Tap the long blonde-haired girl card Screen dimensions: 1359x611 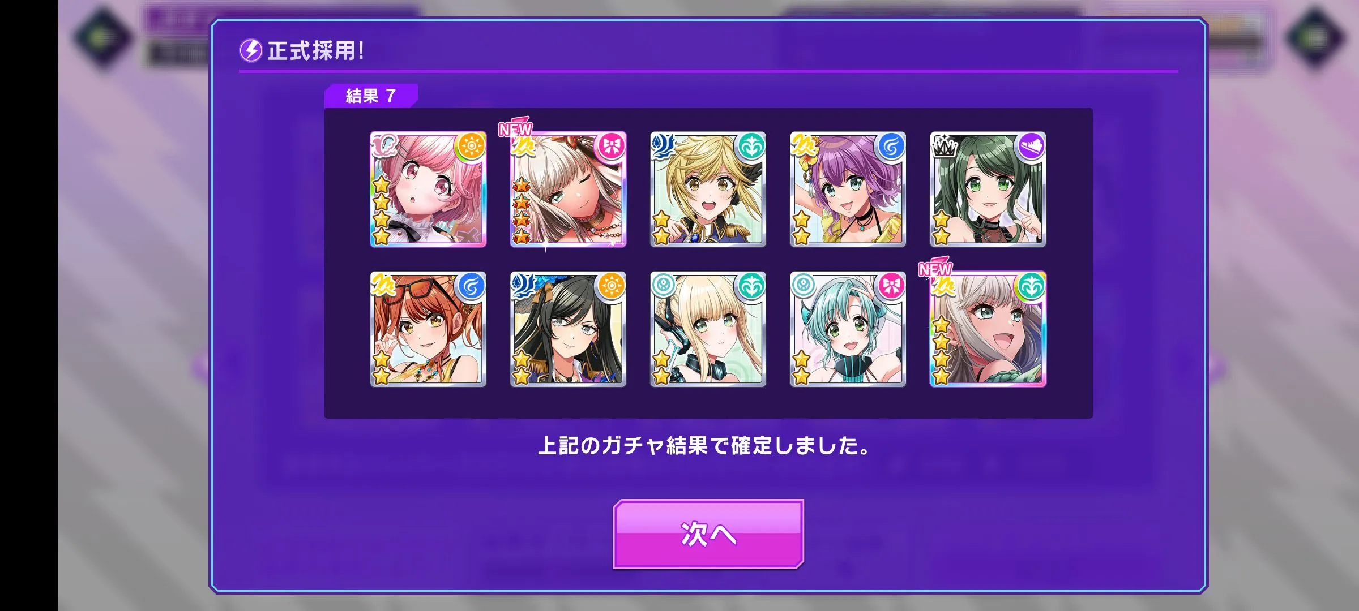point(708,329)
